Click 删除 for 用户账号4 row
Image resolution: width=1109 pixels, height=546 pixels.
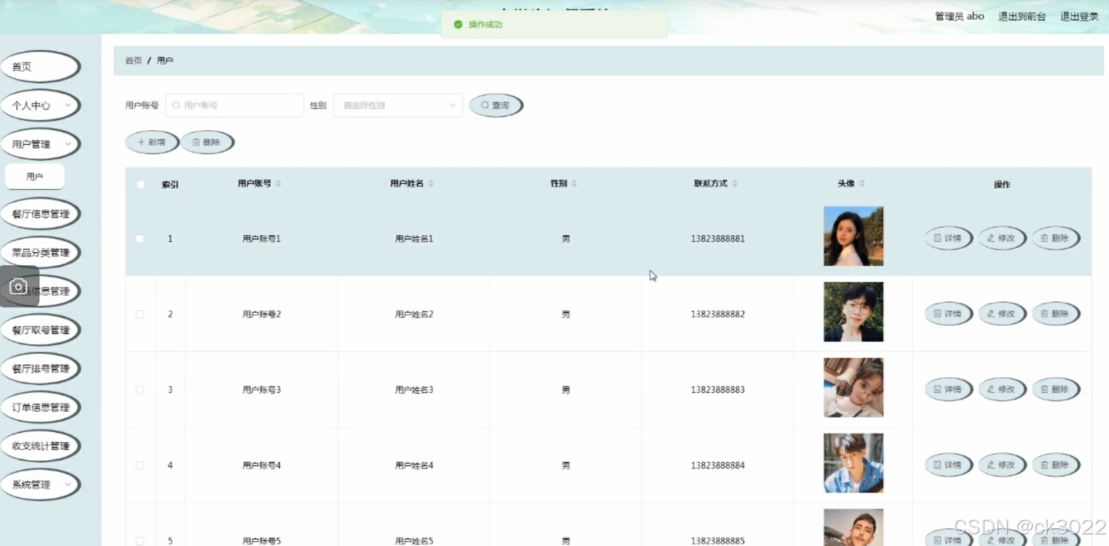click(x=1055, y=466)
